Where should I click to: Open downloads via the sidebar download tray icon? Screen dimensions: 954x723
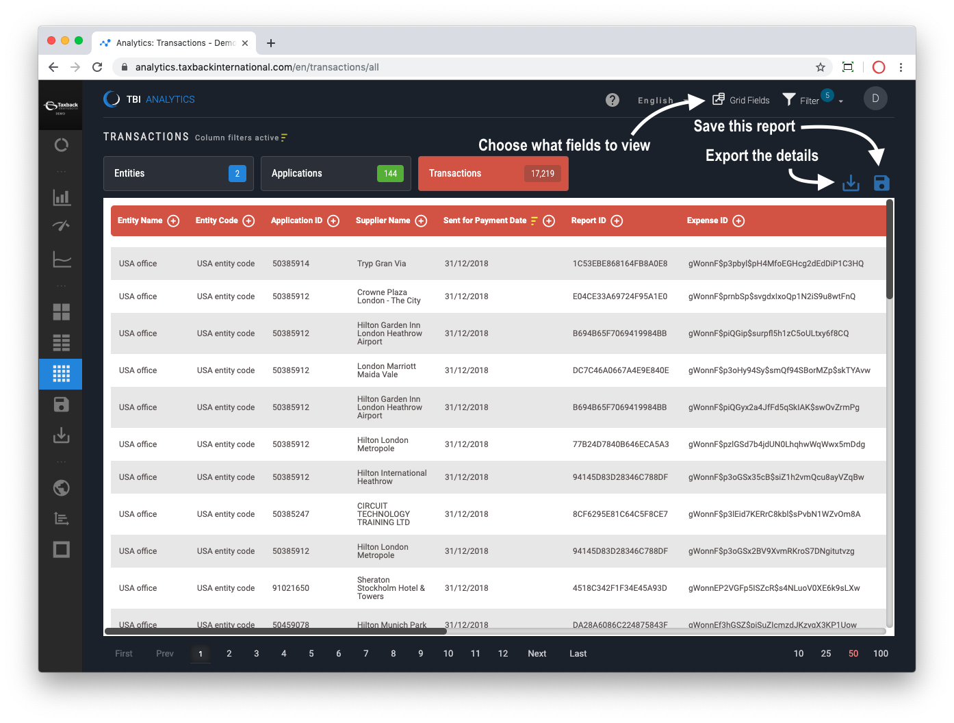[x=62, y=435]
